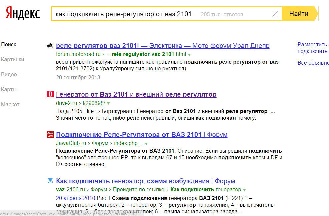Open 'Как подключить генератор, схема возбуждения' result
The width and height of the screenshot is (329, 216).
click(x=145, y=181)
